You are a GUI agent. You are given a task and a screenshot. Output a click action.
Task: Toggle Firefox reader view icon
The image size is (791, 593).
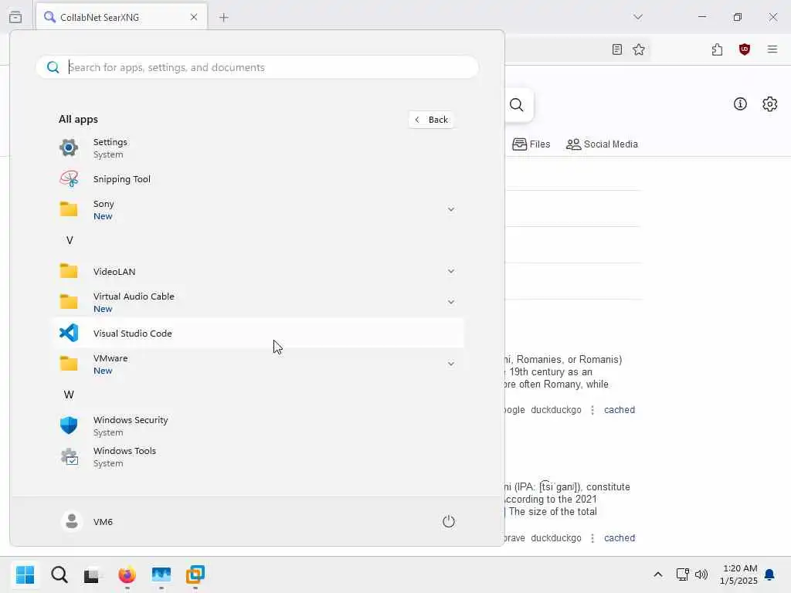pyautogui.click(x=616, y=49)
